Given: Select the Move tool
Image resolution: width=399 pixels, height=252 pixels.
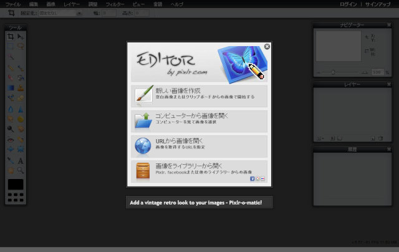Looking at the screenshot, I should 21,37.
